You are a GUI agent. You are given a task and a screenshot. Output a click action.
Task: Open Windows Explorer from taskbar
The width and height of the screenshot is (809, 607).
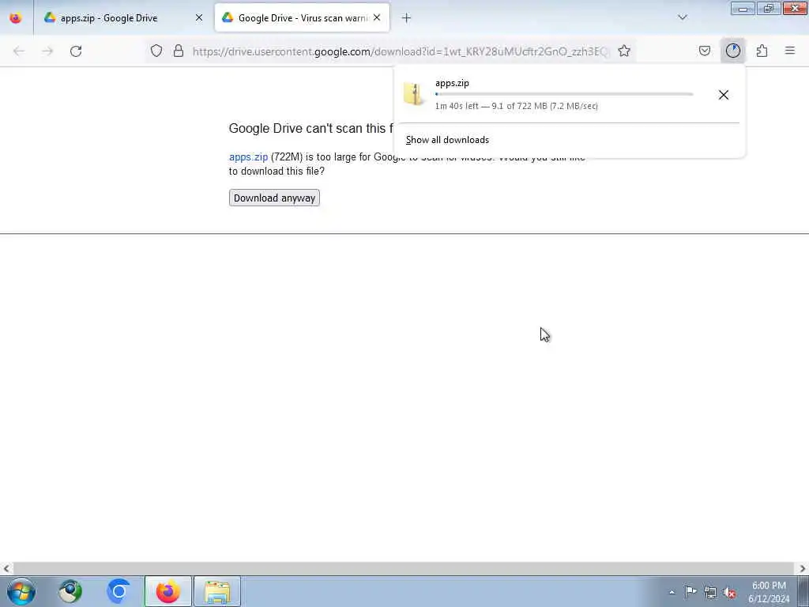[217, 591]
